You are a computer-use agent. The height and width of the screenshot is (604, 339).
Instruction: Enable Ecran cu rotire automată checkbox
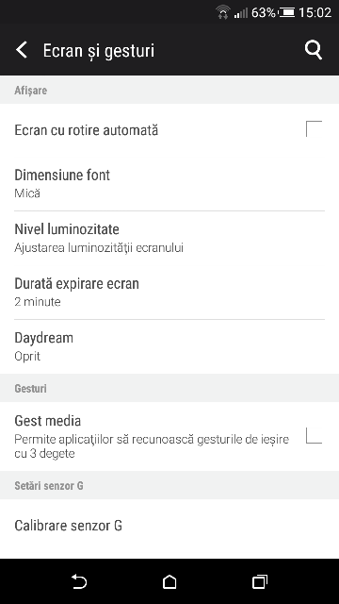coord(314,128)
